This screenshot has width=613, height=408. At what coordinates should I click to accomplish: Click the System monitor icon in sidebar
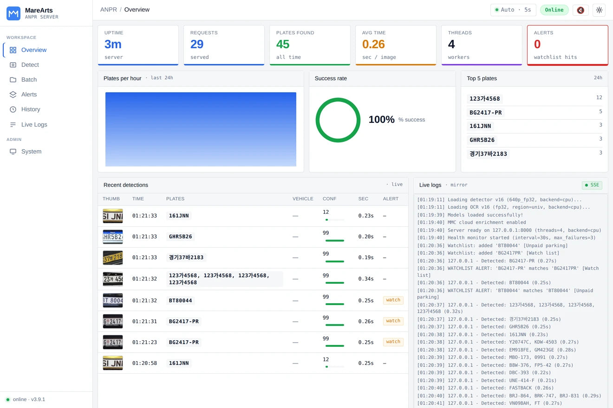click(13, 152)
